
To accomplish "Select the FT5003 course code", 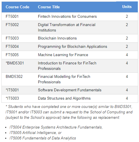I will coord(12,38).
